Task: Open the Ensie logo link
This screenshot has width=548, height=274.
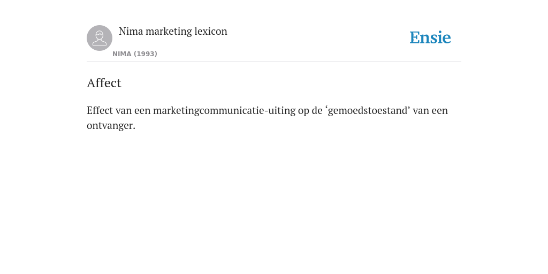Action: (x=430, y=38)
